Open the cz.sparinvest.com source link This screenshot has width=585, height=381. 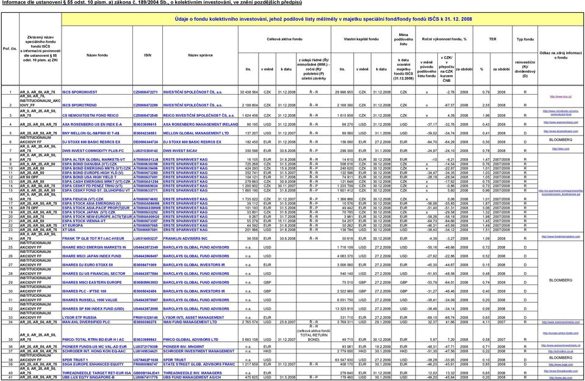click(x=561, y=192)
